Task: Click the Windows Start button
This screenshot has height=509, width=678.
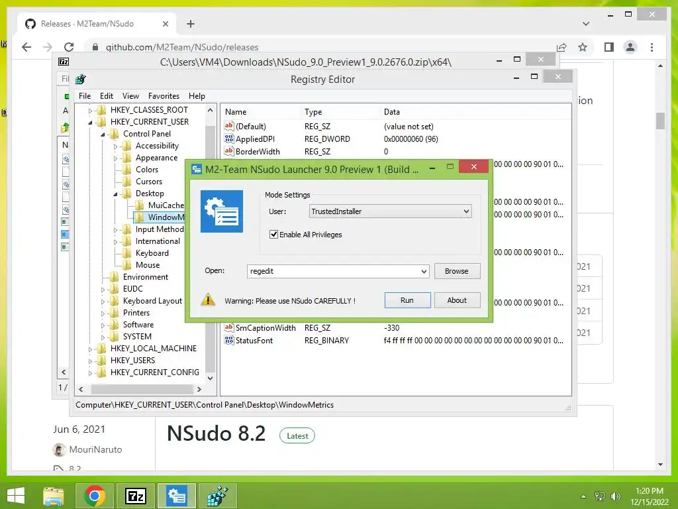Action: (x=17, y=496)
